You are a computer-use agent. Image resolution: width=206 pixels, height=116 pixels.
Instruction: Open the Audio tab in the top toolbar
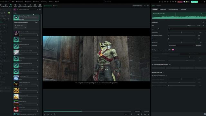pyautogui.click(x=11, y=5)
